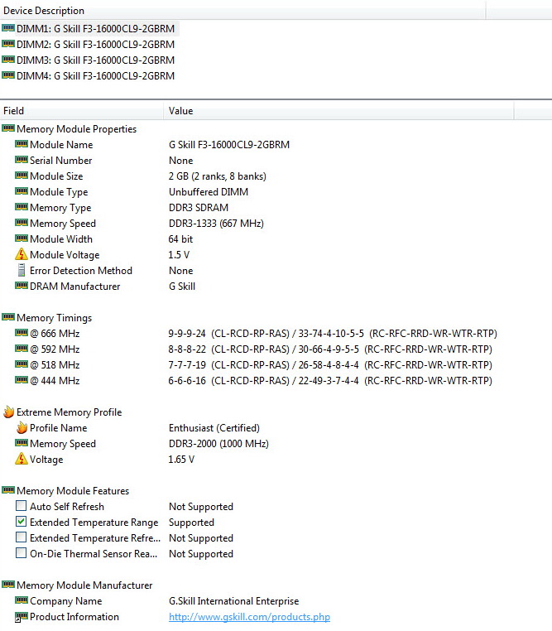This screenshot has height=631, width=552.
Task: Click the DRAM Manufacturer row icon
Action: (x=22, y=286)
